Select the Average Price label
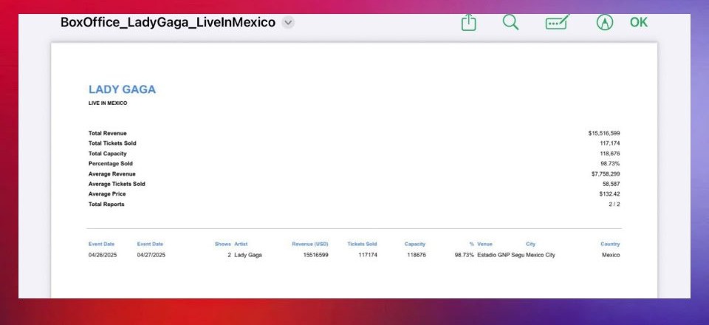Screen dimensions: 709x325 [x=107, y=194]
